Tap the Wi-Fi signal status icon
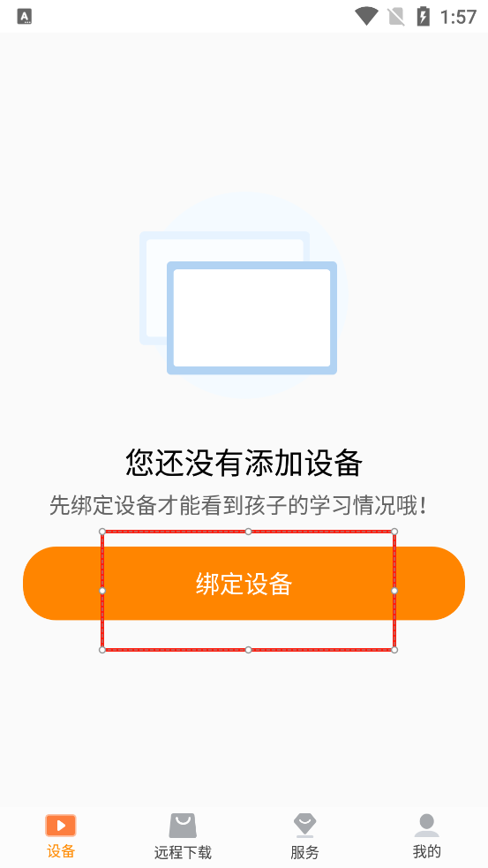 coord(365,16)
